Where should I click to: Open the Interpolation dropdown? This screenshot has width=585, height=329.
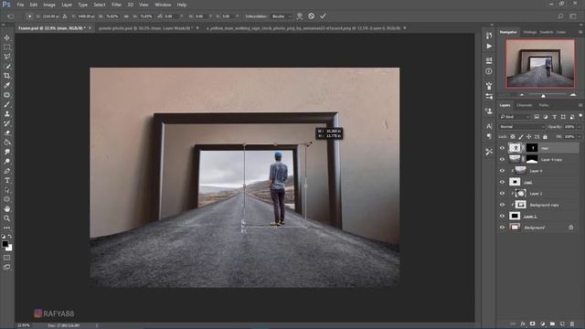point(282,16)
